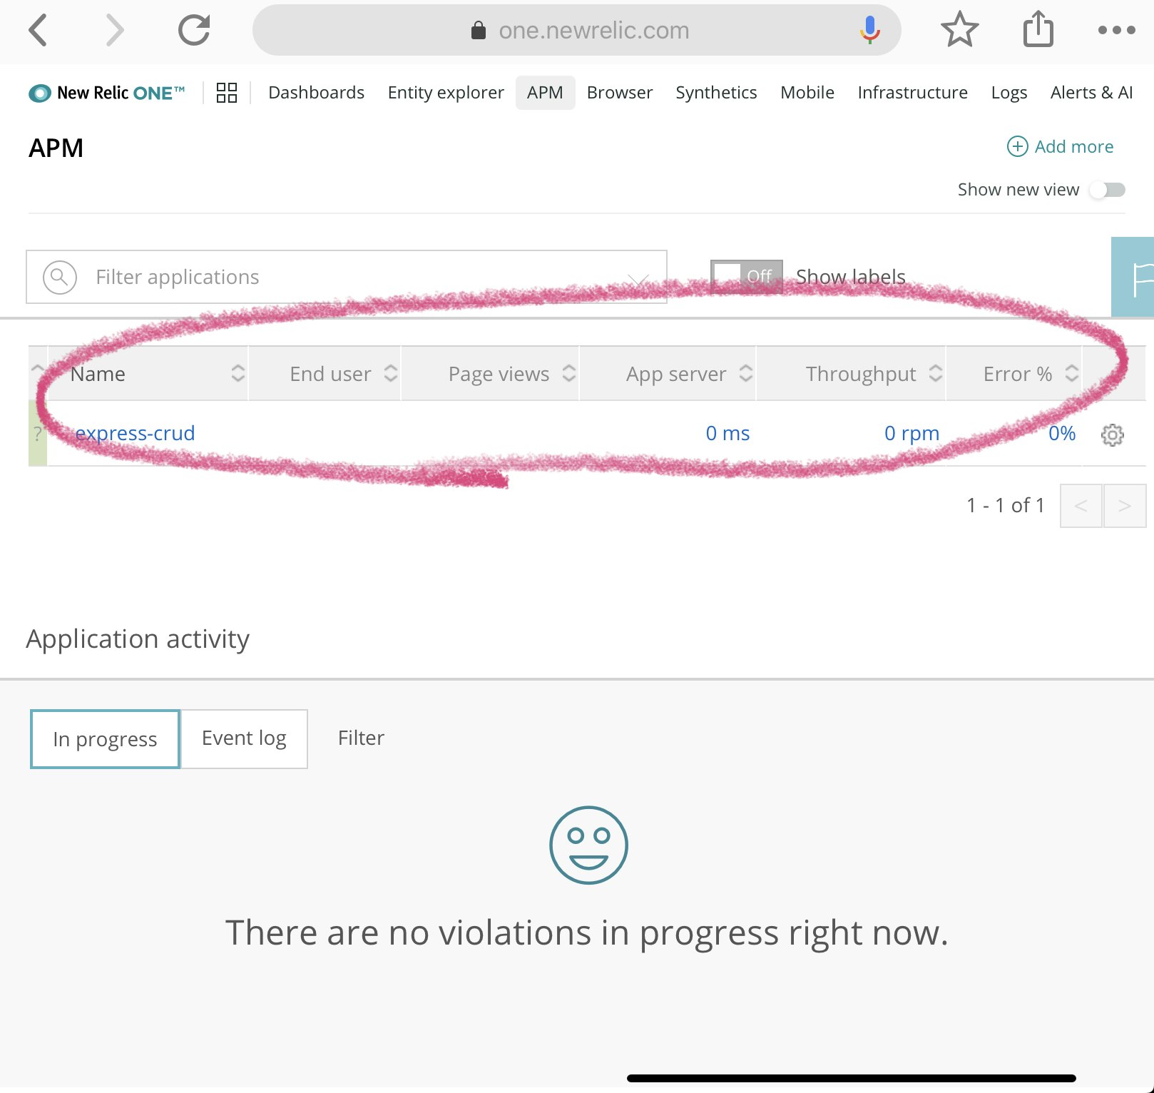Screen dimensions: 1154x1093
Task: Open the apps grid launcher icon
Action: [227, 93]
